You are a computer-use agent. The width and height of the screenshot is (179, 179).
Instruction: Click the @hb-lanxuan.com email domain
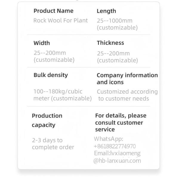[x=117, y=161]
